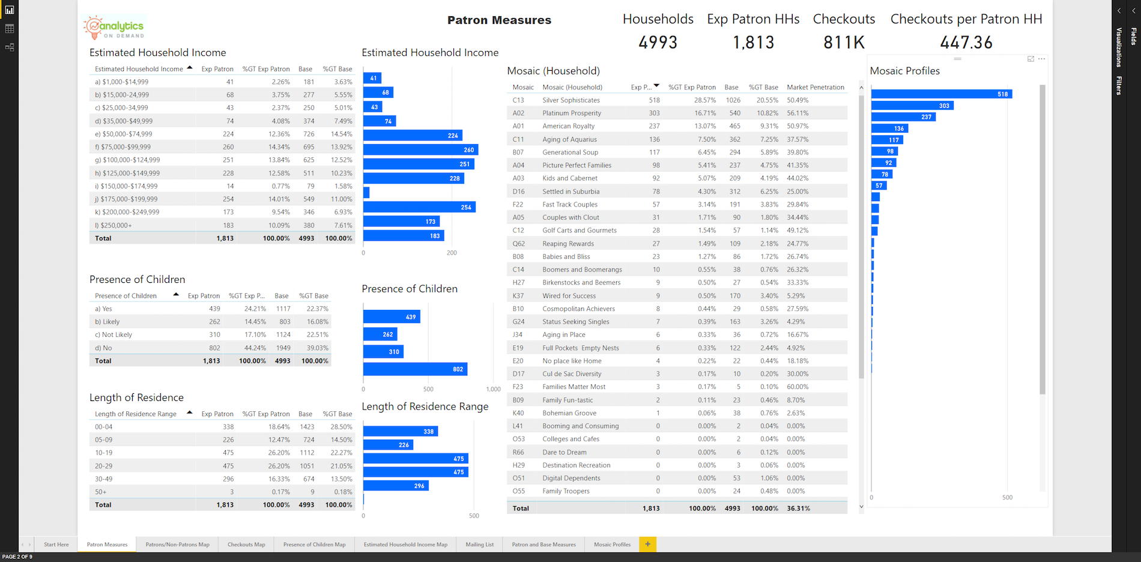This screenshot has width=1141, height=562.
Task: Select the Patron Measures tab
Action: [x=107, y=545]
